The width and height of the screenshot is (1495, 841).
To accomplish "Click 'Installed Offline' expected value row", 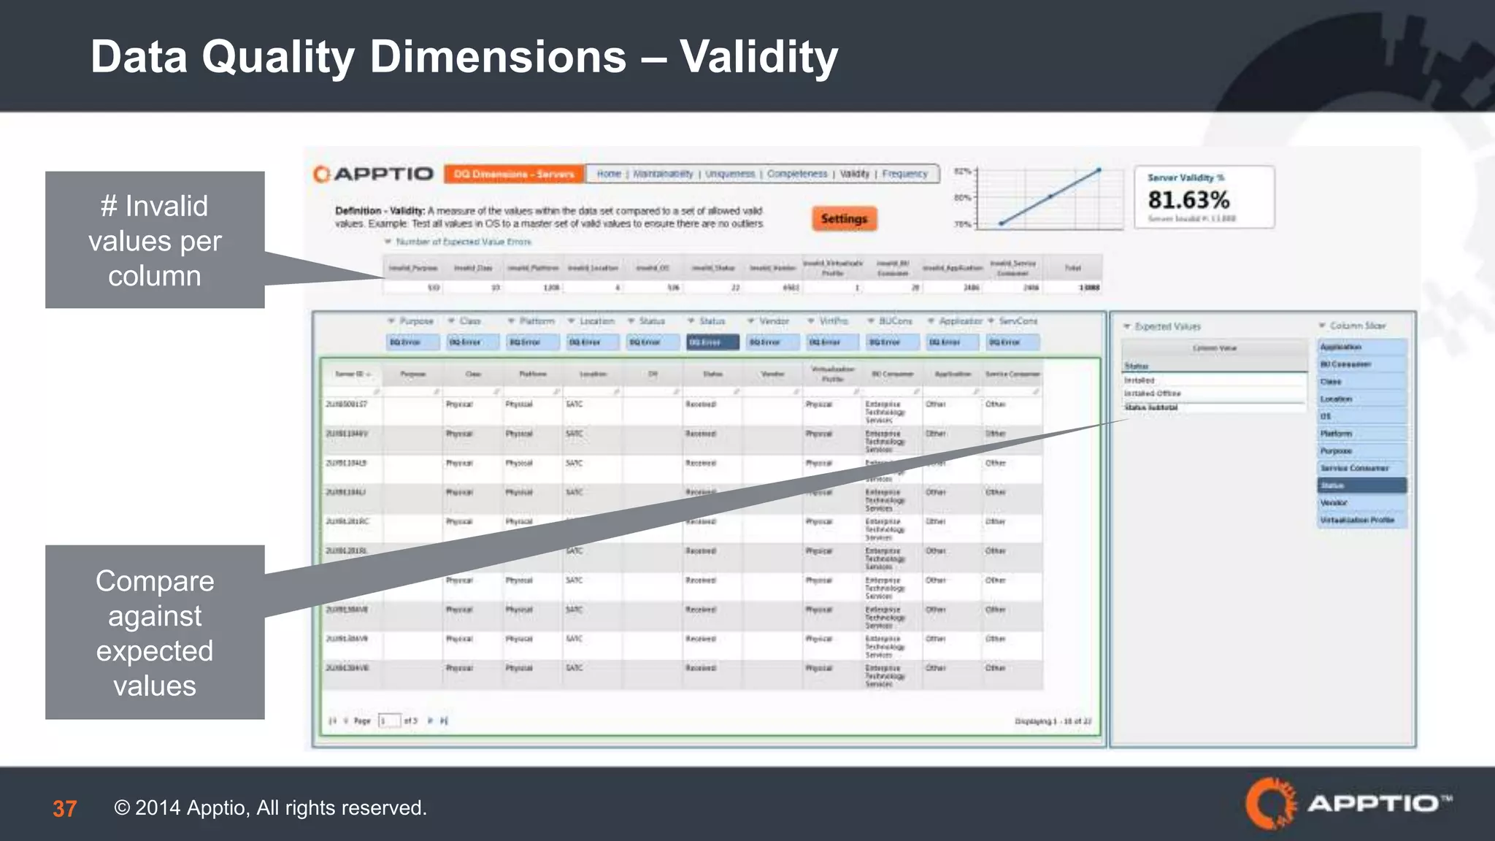I will pyautogui.click(x=1214, y=393).
